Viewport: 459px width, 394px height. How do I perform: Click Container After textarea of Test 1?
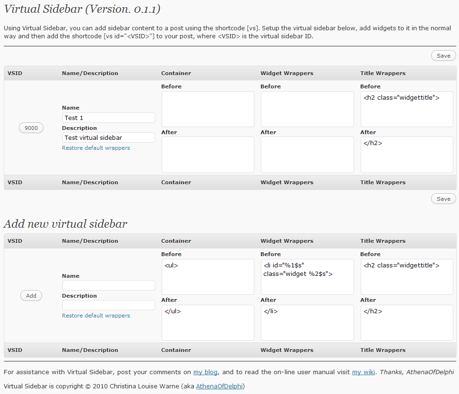[x=208, y=154]
